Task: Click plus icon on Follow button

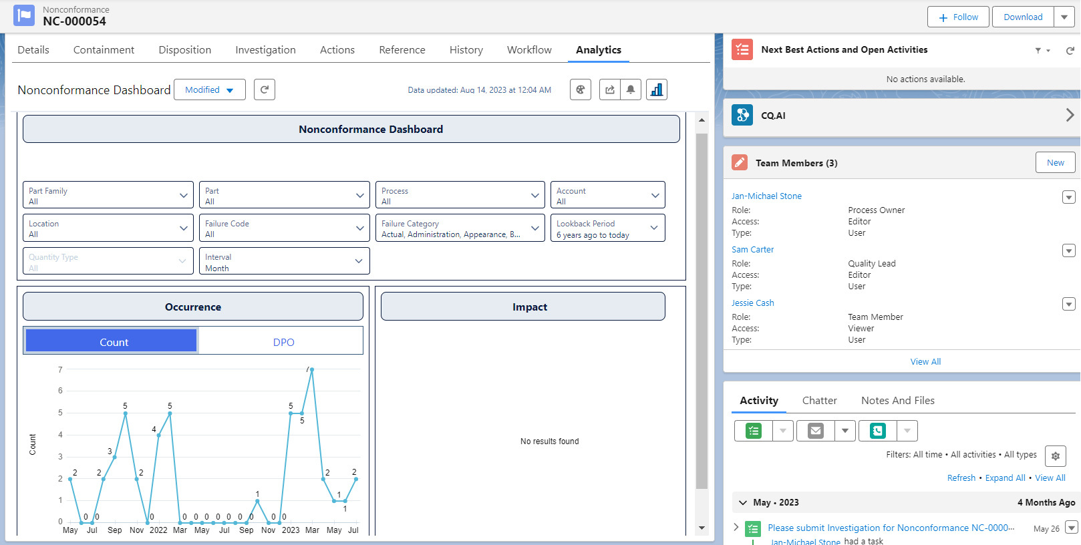Action: (943, 17)
